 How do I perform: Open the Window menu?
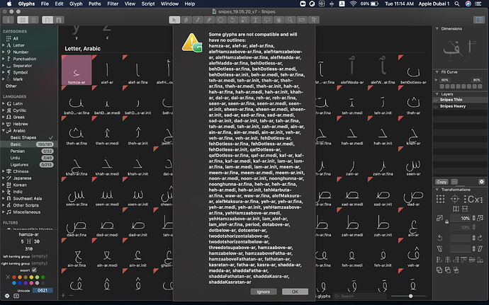tap(169, 4)
